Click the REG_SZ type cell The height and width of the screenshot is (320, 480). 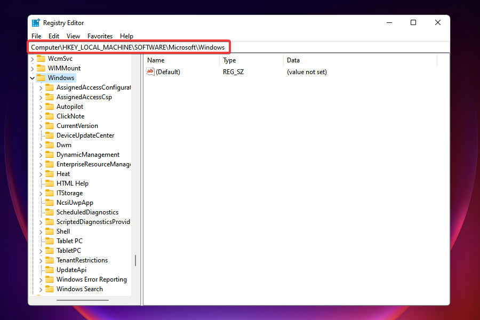(233, 72)
